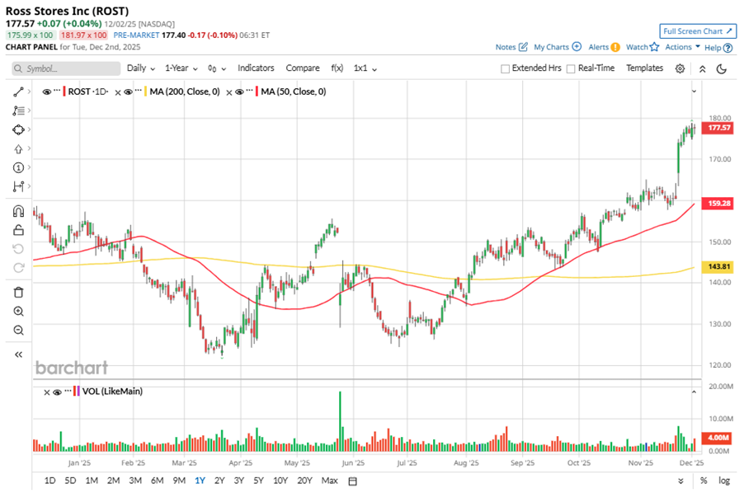Click the ROST series red color swatch
This screenshot has width=744, height=493.
(64, 92)
